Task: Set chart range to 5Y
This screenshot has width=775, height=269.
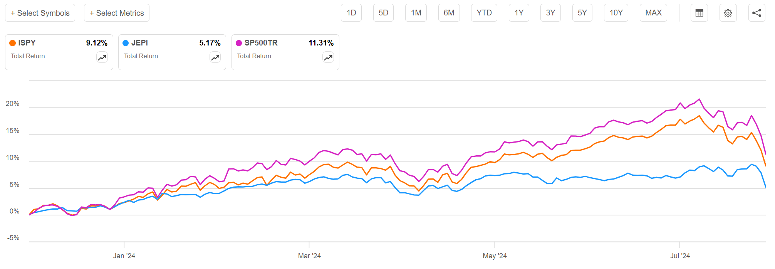Action: 582,13
